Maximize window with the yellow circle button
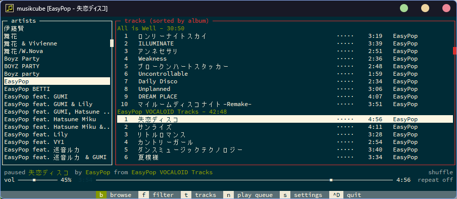Viewport: 457px width, 199px height. (425, 8)
